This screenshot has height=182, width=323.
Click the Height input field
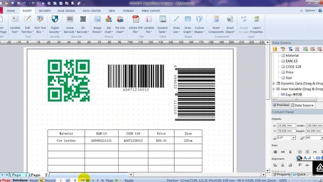pos(314,131)
